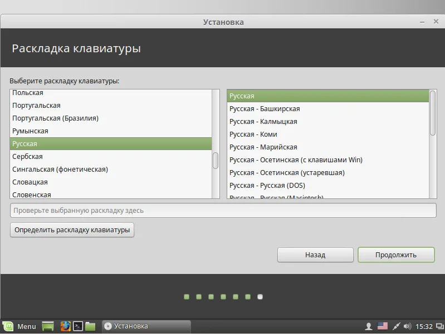
Task: Select Португальская (Бразилия) layout
Action: pyautogui.click(x=111, y=118)
